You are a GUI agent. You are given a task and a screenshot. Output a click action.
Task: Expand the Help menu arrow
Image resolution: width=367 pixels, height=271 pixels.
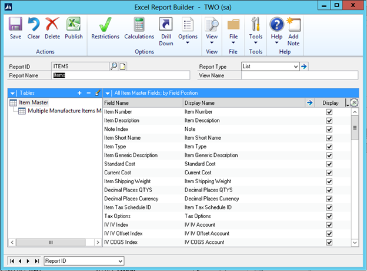pyautogui.click(x=276, y=42)
